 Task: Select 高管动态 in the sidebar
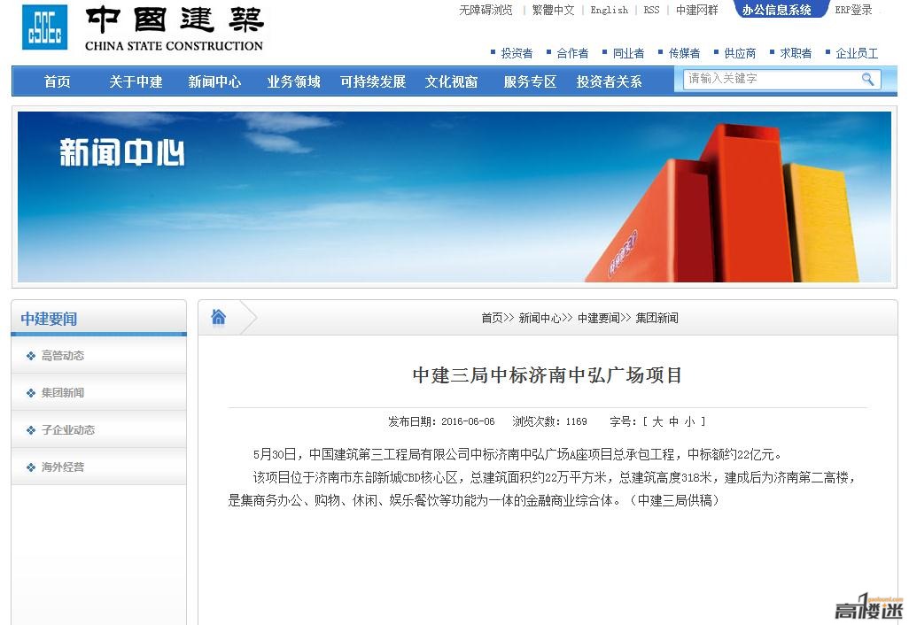[x=63, y=356]
